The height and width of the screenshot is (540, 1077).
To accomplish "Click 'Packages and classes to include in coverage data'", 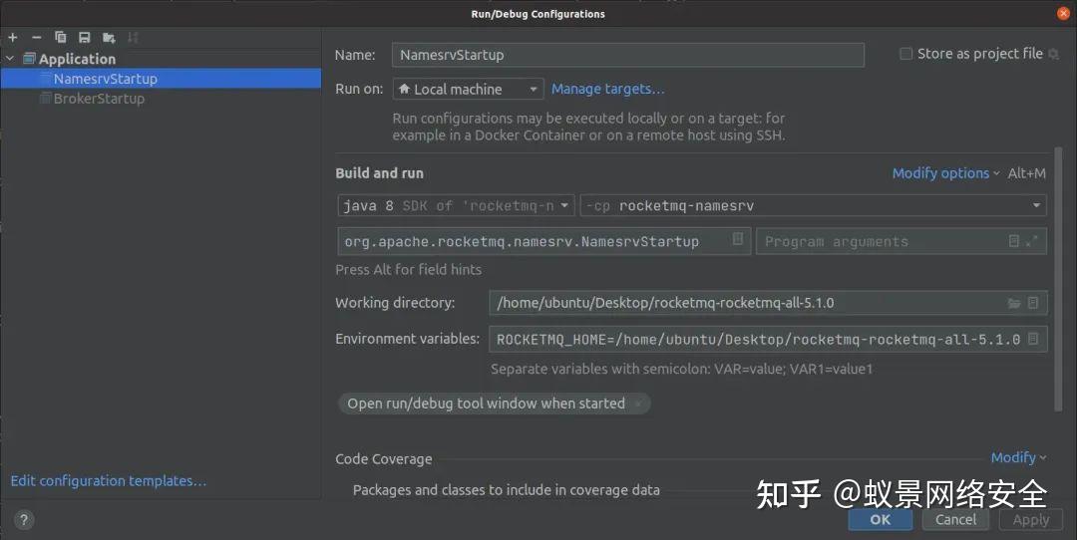I will click(507, 490).
